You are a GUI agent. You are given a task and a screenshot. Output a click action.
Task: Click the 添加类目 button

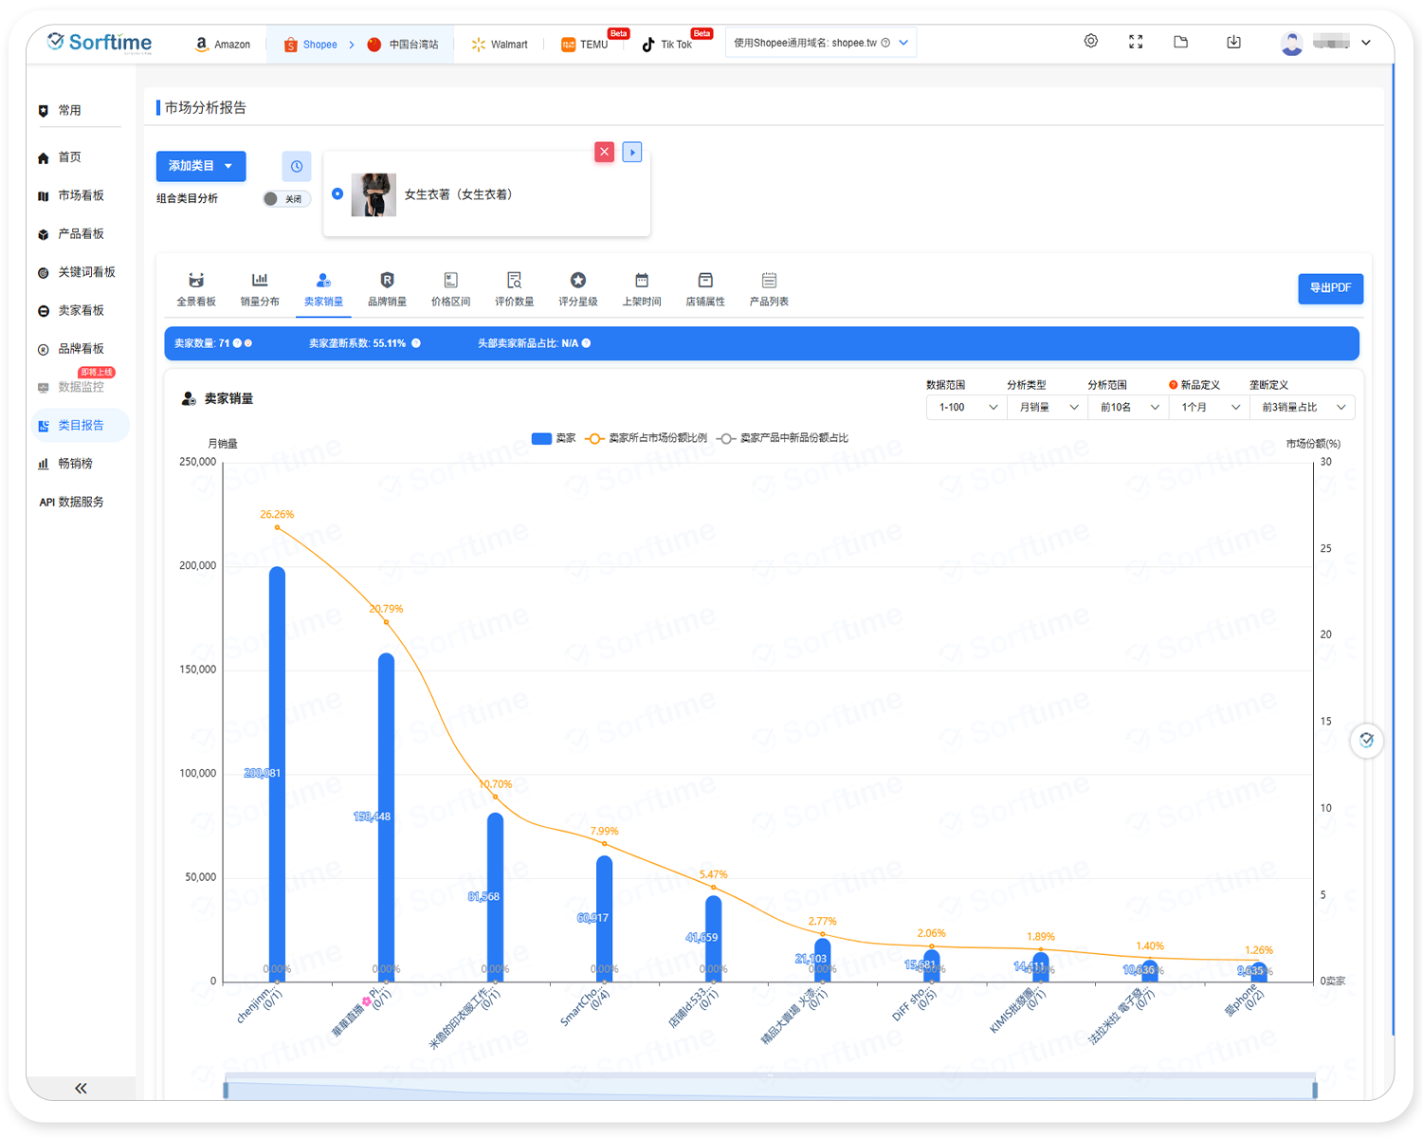tap(200, 166)
